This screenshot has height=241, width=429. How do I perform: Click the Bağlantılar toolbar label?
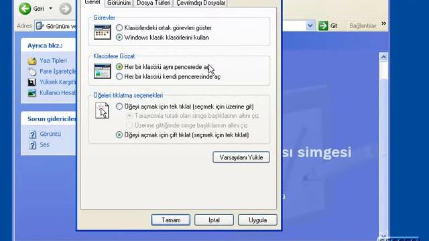[363, 25]
